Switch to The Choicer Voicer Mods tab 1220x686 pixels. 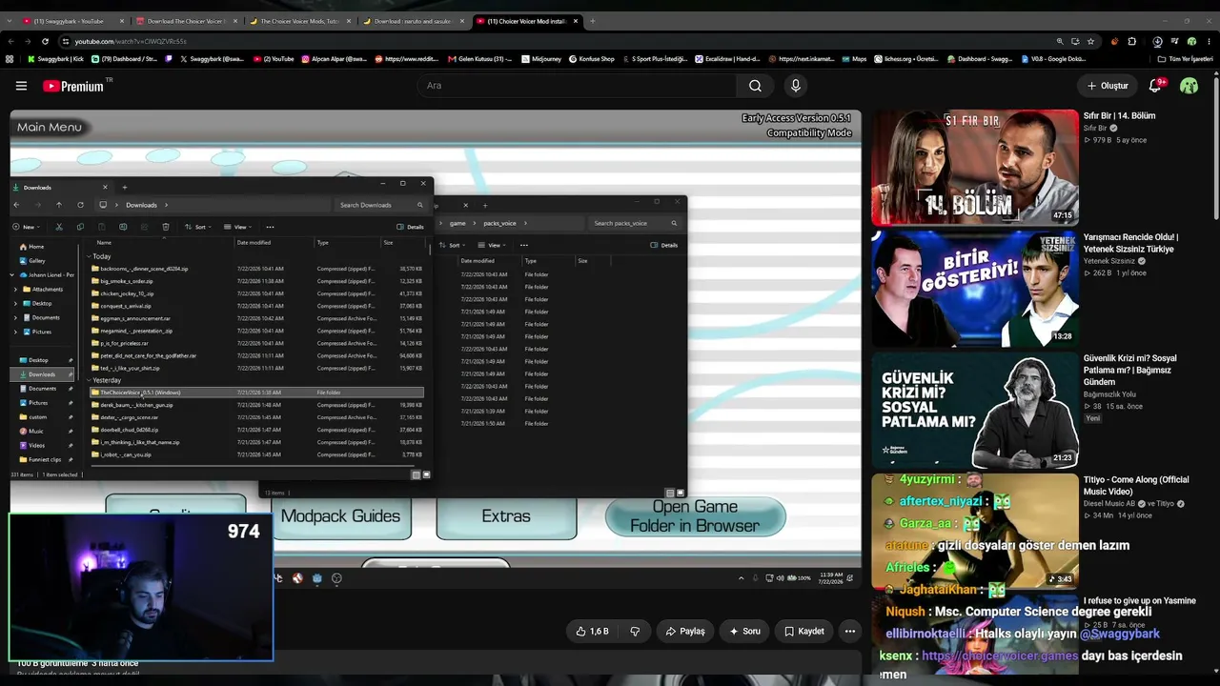click(299, 21)
